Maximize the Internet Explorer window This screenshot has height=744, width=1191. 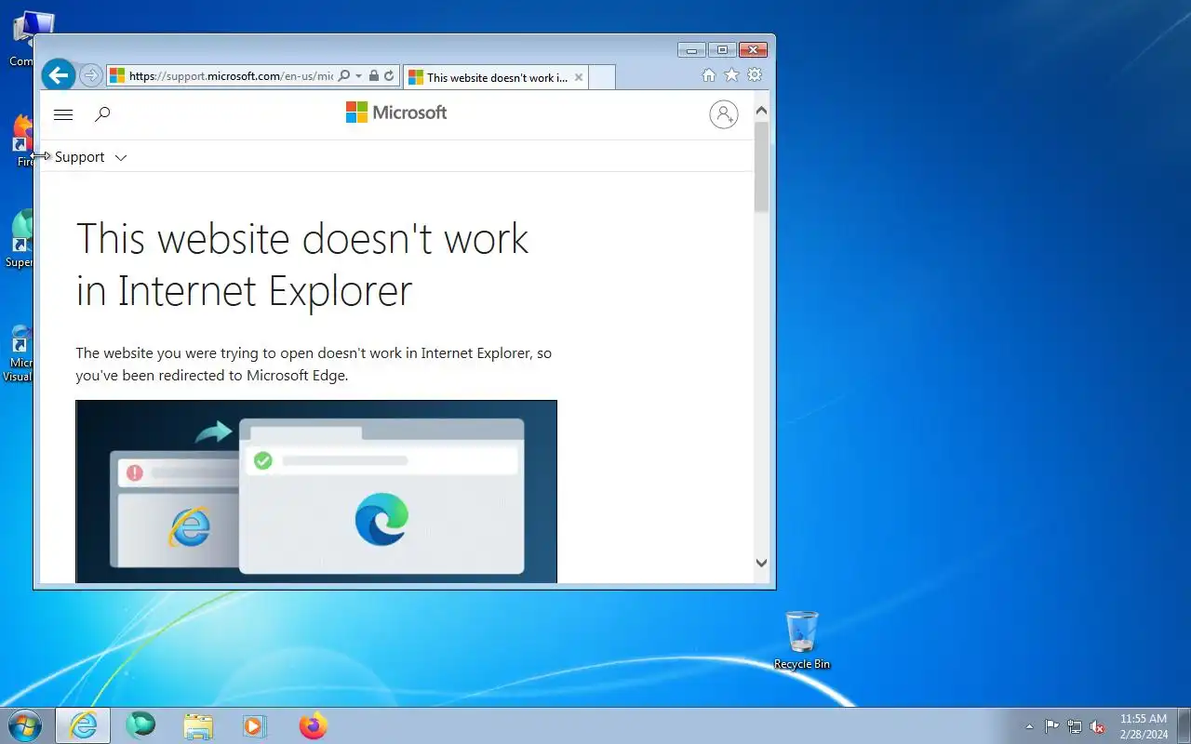click(722, 50)
